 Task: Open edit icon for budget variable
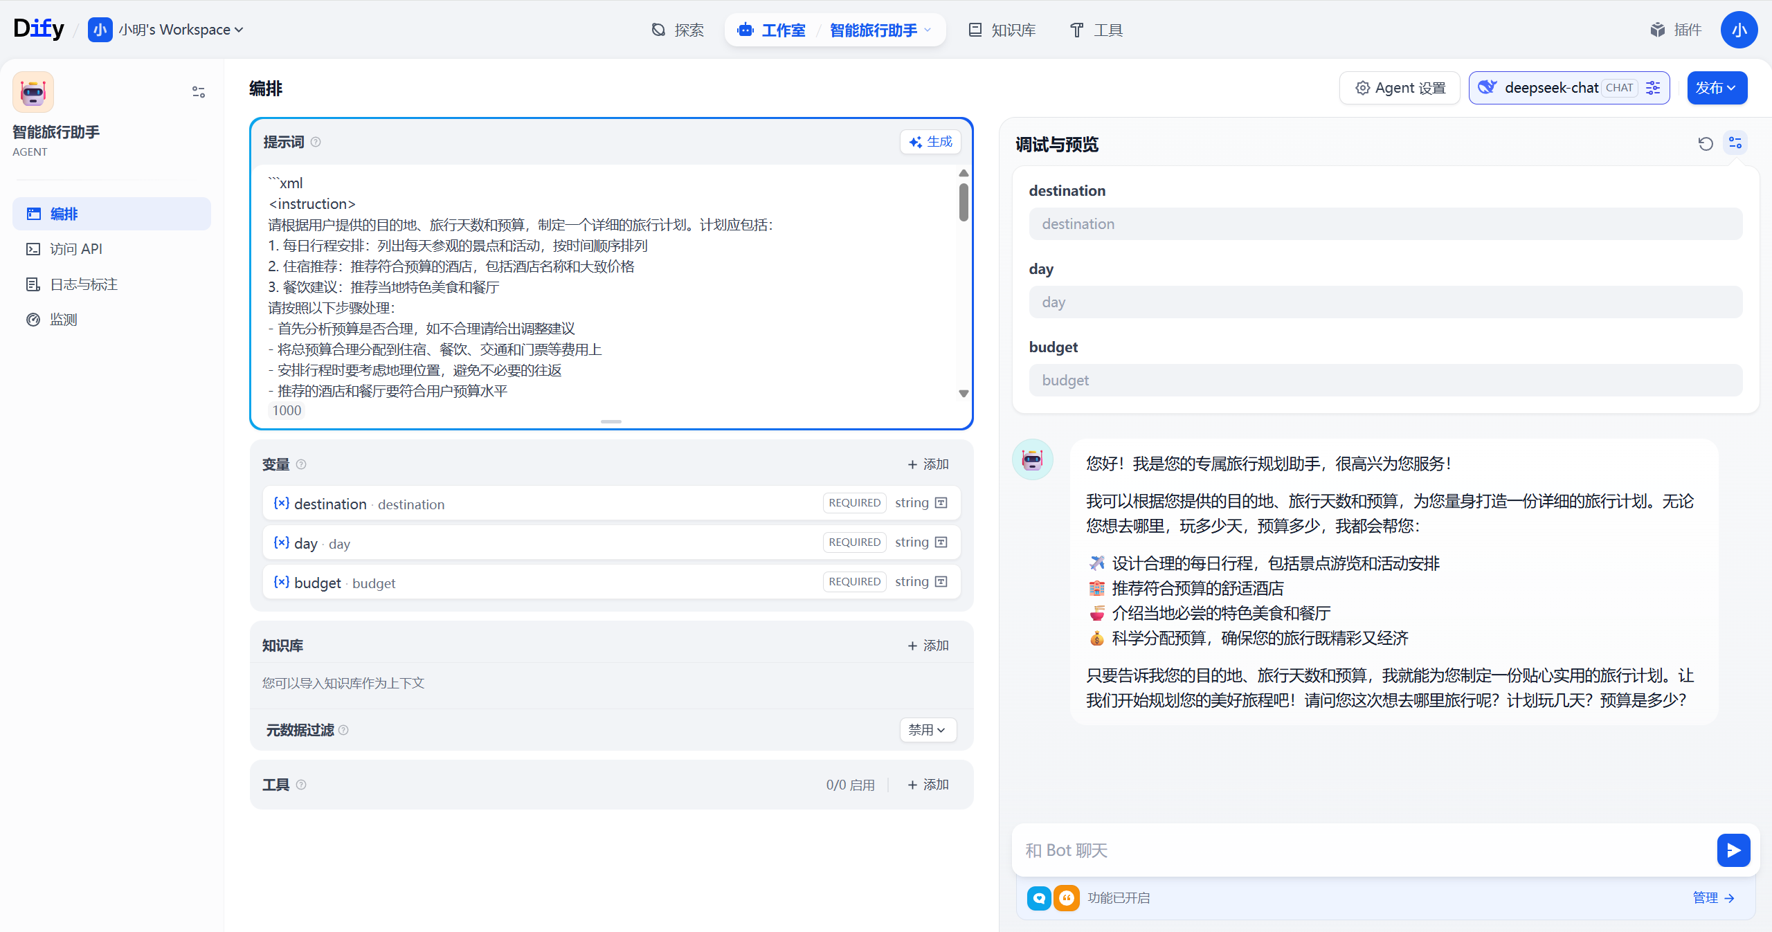(941, 582)
